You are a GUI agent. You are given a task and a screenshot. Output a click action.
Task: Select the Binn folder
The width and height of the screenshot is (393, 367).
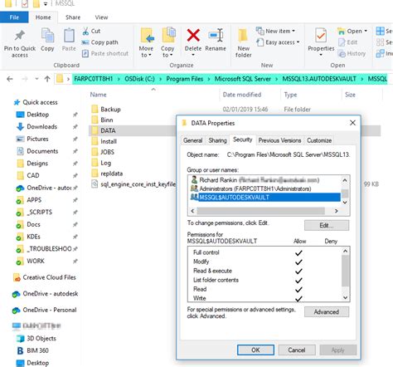pos(107,120)
